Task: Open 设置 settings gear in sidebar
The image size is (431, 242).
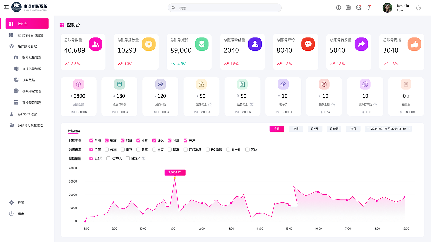Action: click(x=12, y=203)
